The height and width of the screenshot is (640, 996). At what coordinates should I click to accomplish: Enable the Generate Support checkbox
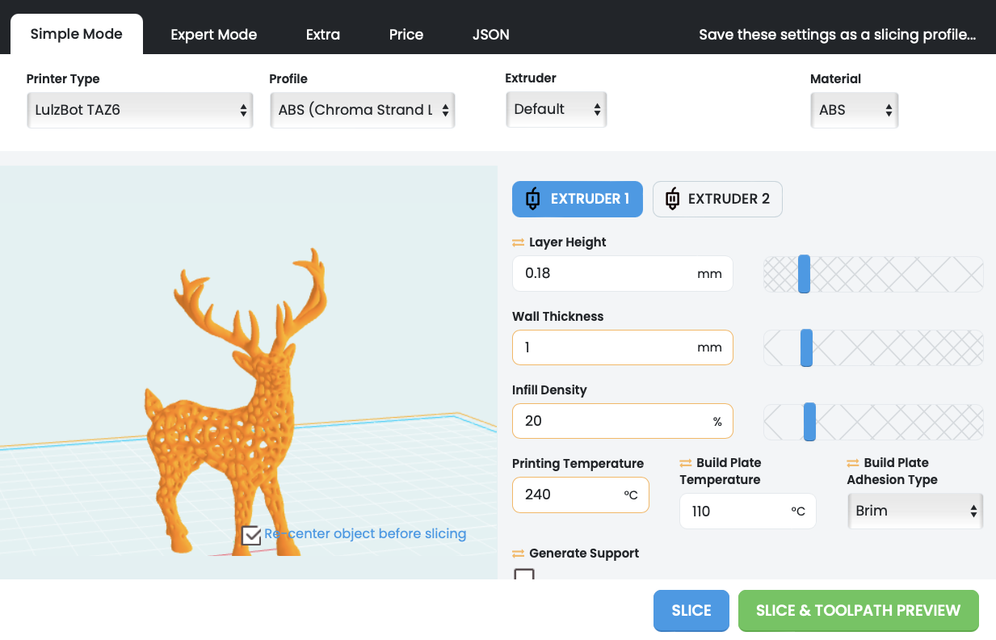pos(526,577)
